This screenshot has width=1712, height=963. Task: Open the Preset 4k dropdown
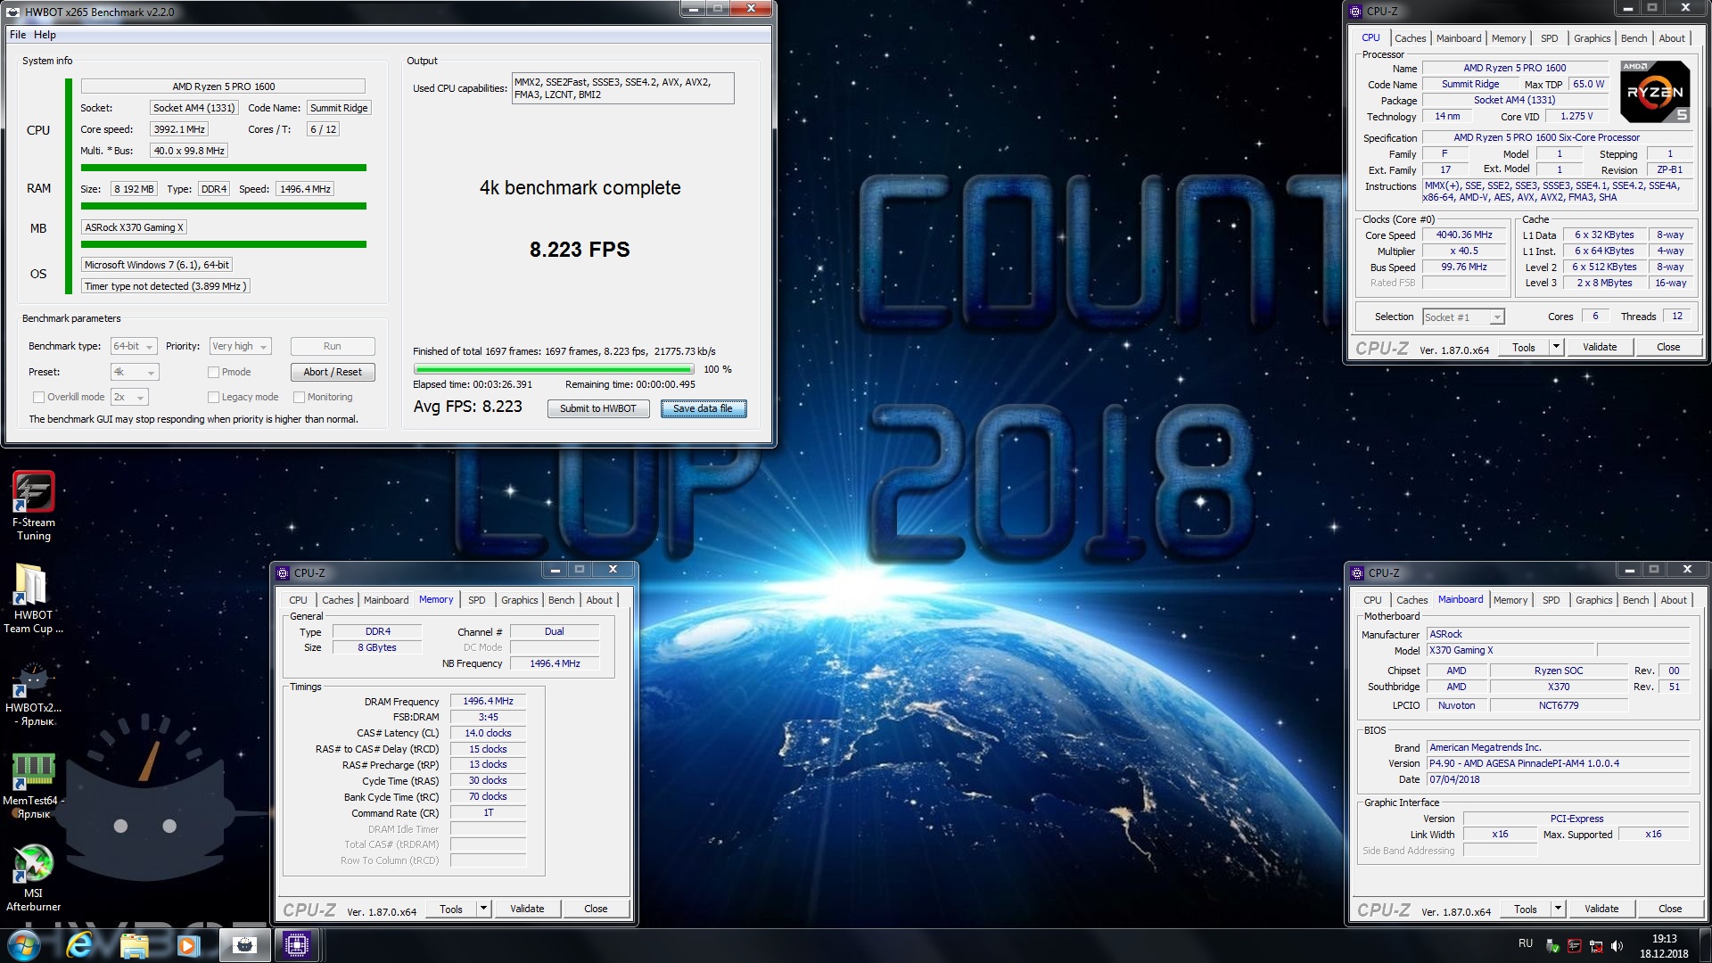pos(135,372)
